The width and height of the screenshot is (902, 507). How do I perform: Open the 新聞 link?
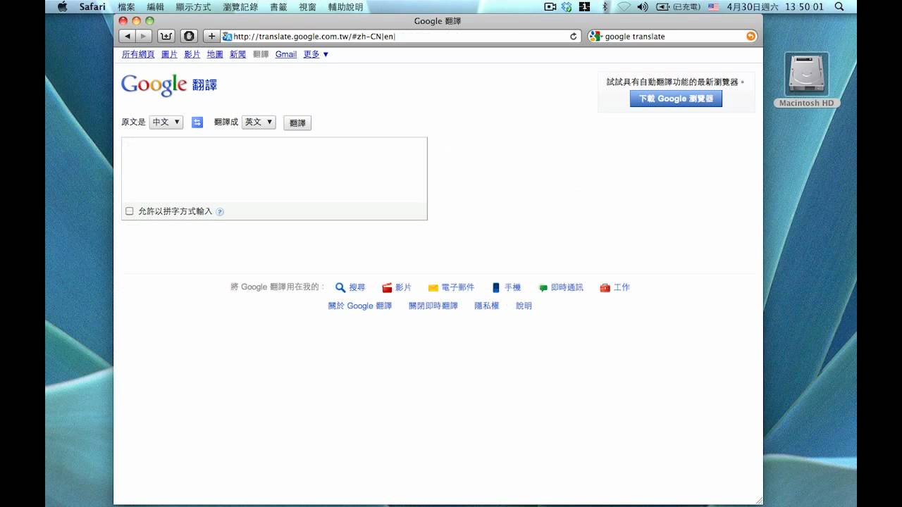tap(237, 54)
